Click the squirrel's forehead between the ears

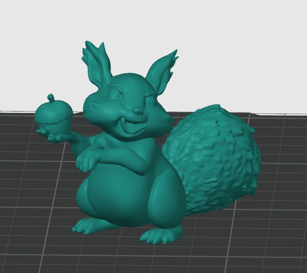pos(129,82)
